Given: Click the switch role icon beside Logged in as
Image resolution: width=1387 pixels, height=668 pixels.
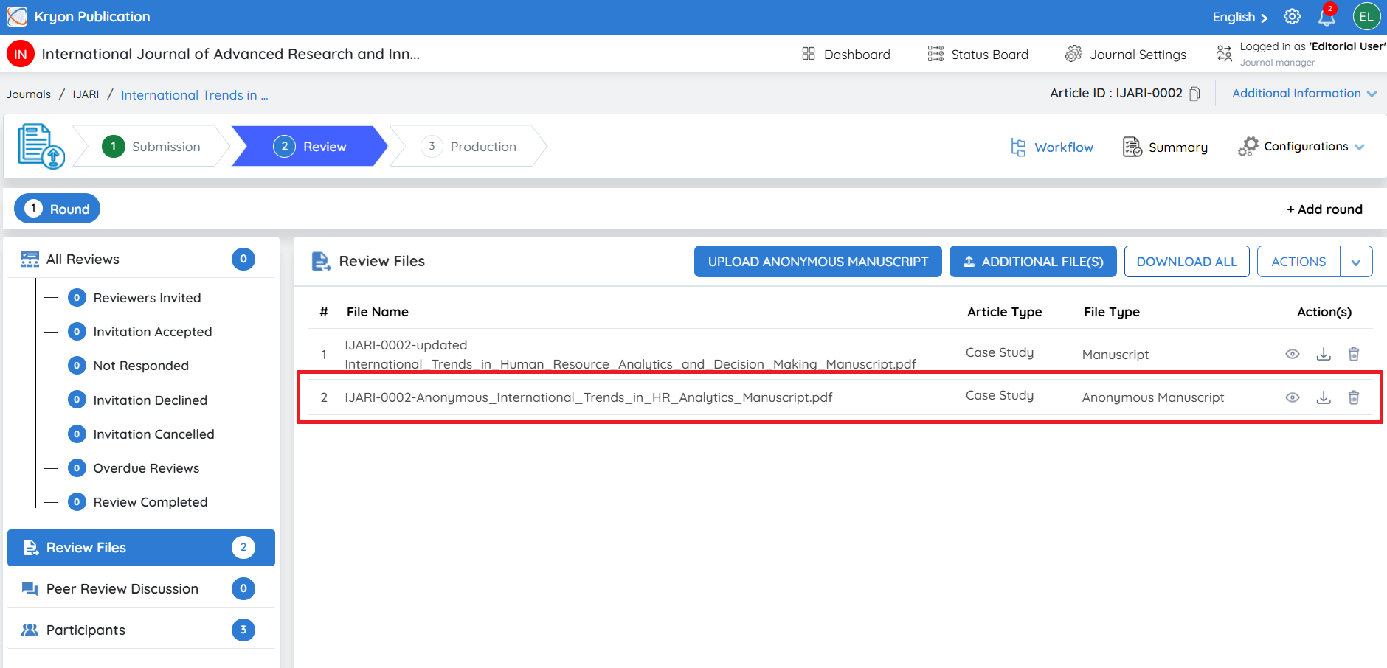Looking at the screenshot, I should (1224, 54).
